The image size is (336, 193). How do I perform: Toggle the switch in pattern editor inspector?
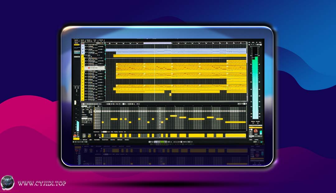click(91, 115)
